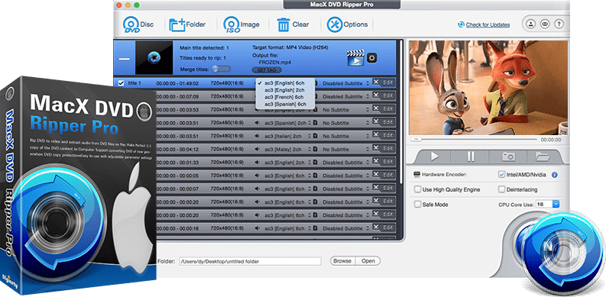Click the SET TAG button
606x297 pixels.
pos(267,70)
